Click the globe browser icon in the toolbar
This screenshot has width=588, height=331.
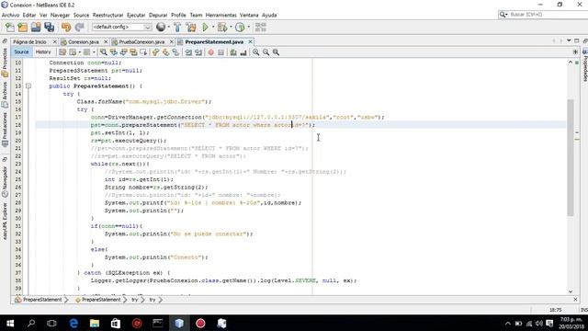click(161, 27)
